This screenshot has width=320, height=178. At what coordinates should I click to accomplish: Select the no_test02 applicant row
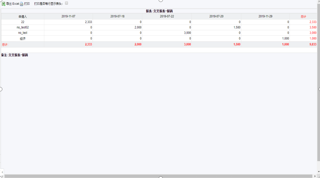pyautogui.click(x=23, y=27)
